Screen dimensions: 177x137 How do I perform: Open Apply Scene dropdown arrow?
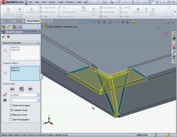click(x=130, y=22)
